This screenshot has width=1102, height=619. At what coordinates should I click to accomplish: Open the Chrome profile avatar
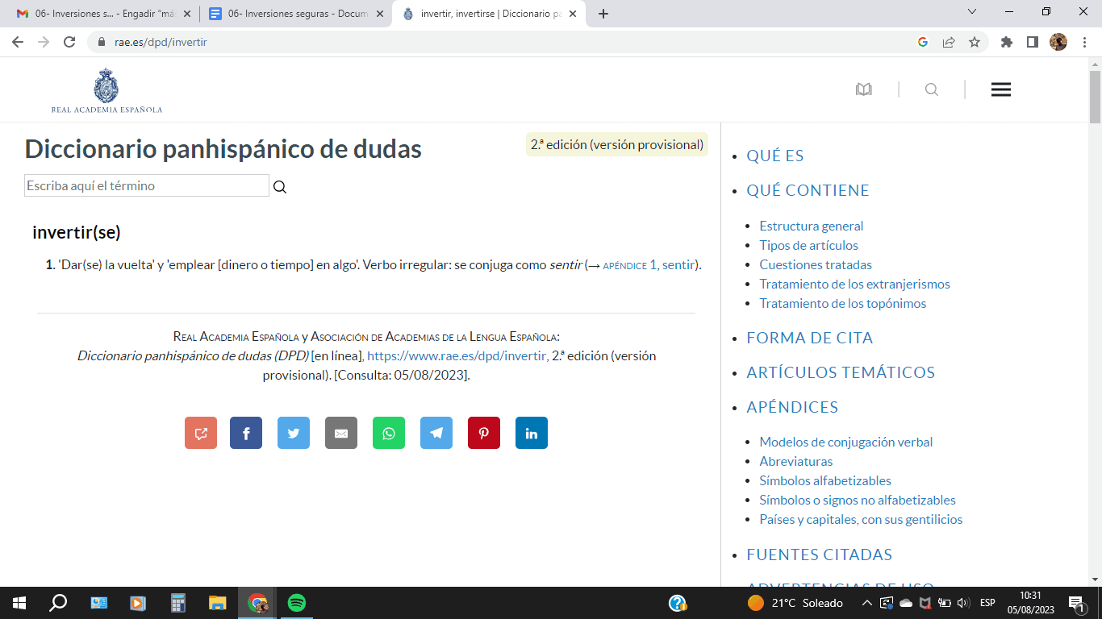point(1058,42)
